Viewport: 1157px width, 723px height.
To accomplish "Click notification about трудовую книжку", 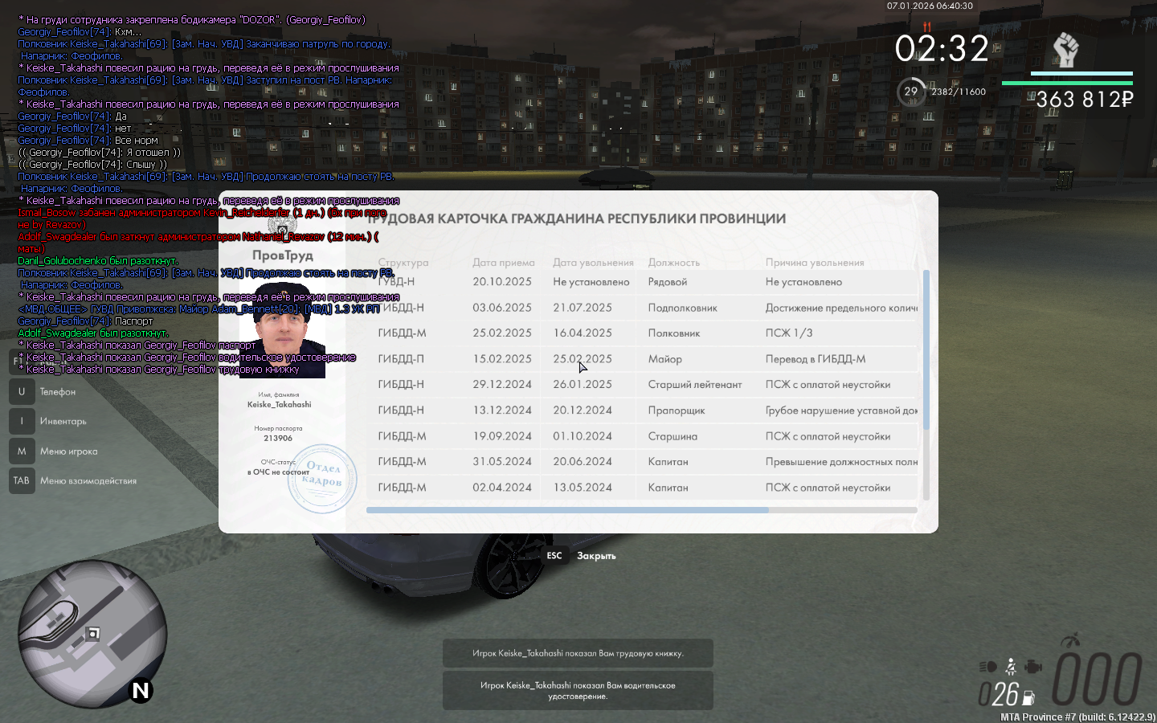I will tap(578, 653).
